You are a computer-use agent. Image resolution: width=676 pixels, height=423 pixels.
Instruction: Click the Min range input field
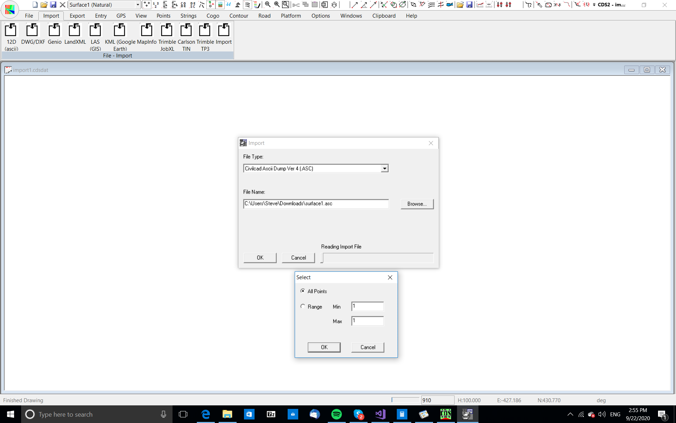pyautogui.click(x=367, y=306)
